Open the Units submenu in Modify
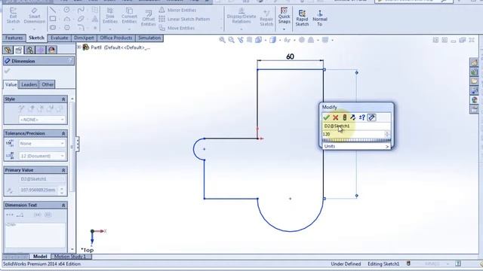The height and width of the screenshot is (271, 483). [x=356, y=147]
